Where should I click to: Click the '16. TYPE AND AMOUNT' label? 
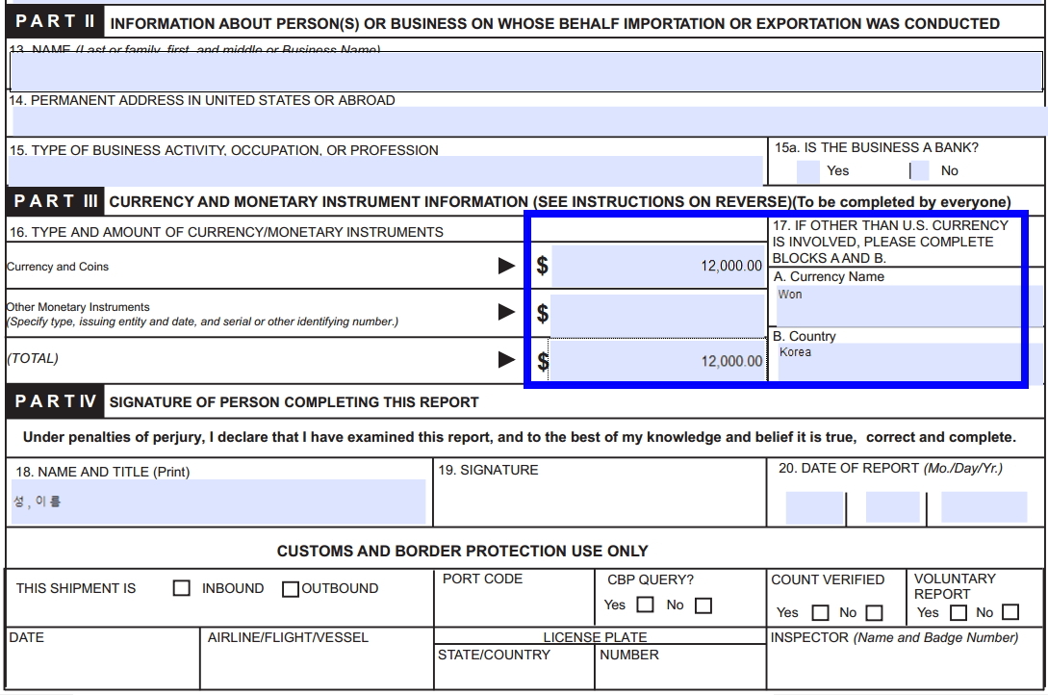click(226, 232)
